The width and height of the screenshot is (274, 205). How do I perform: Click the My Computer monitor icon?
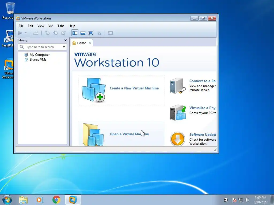click(x=26, y=55)
